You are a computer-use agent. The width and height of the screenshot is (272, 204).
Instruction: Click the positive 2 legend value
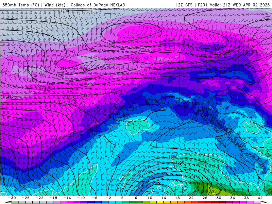click(x=122, y=198)
